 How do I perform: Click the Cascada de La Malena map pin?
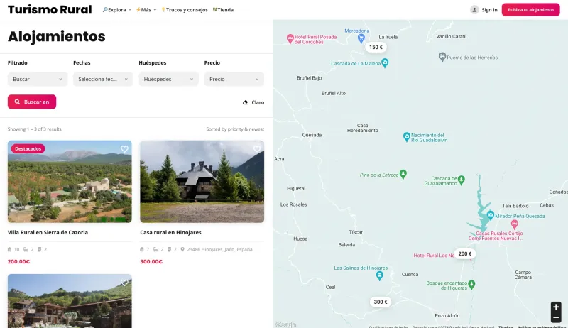coord(385,63)
